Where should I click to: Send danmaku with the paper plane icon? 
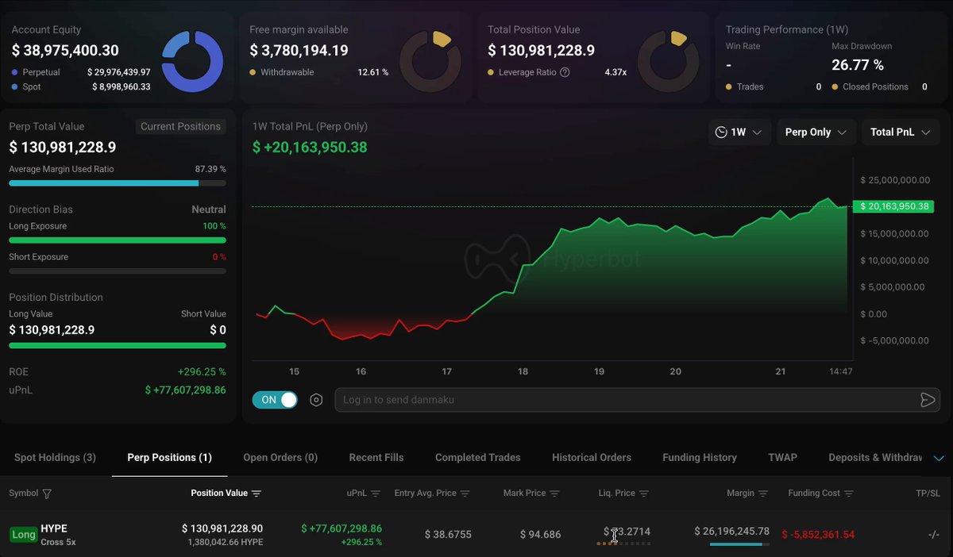(927, 400)
